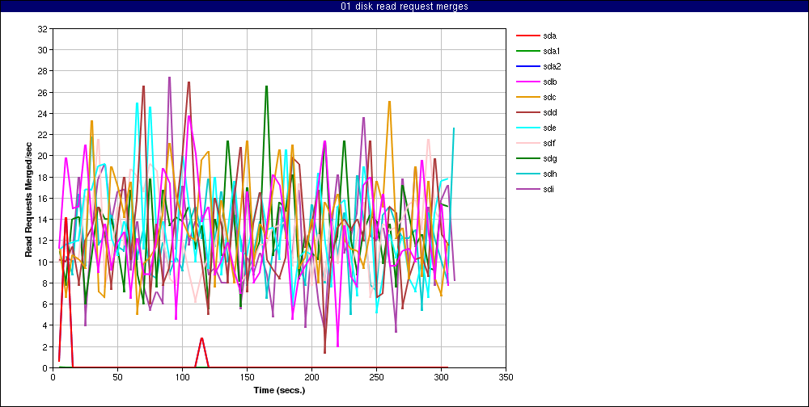Click the brown sdd legend line swatch
The width and height of the screenshot is (809, 407).
click(527, 112)
